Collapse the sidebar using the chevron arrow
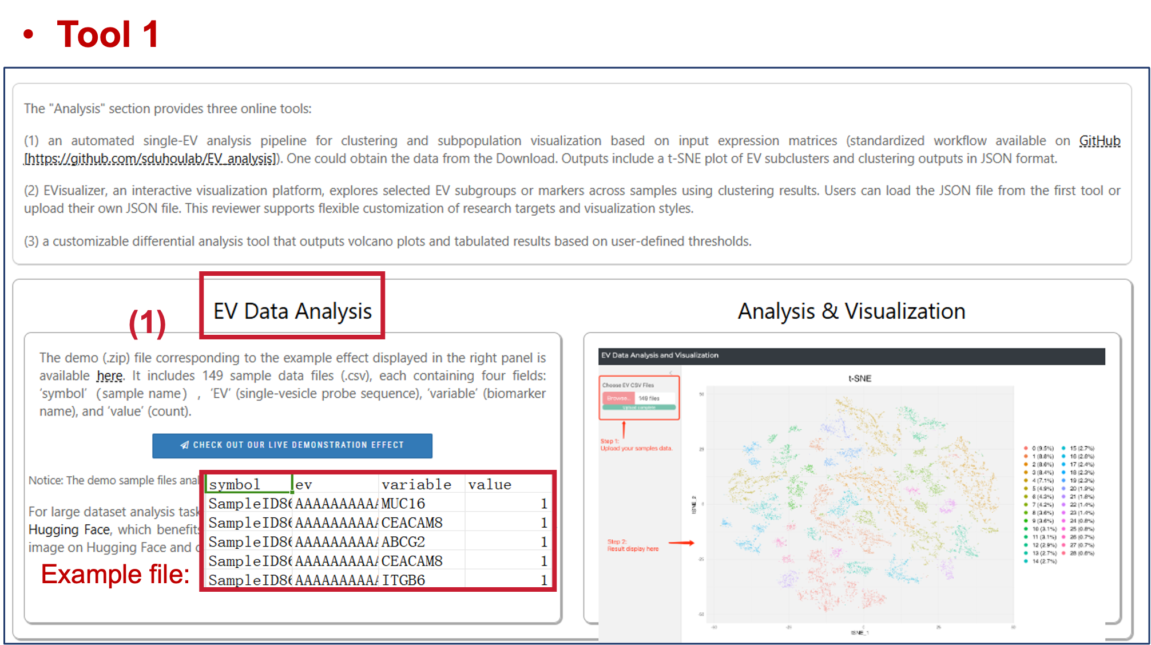This screenshot has width=1151, height=645. (x=670, y=373)
